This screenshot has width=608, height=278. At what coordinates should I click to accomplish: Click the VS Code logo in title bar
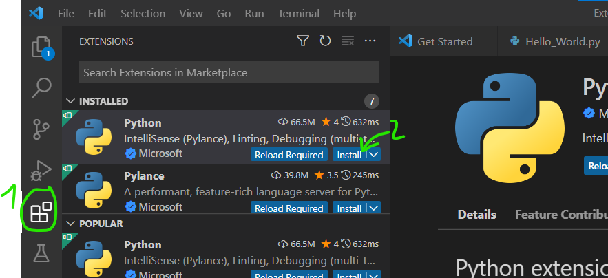[36, 14]
